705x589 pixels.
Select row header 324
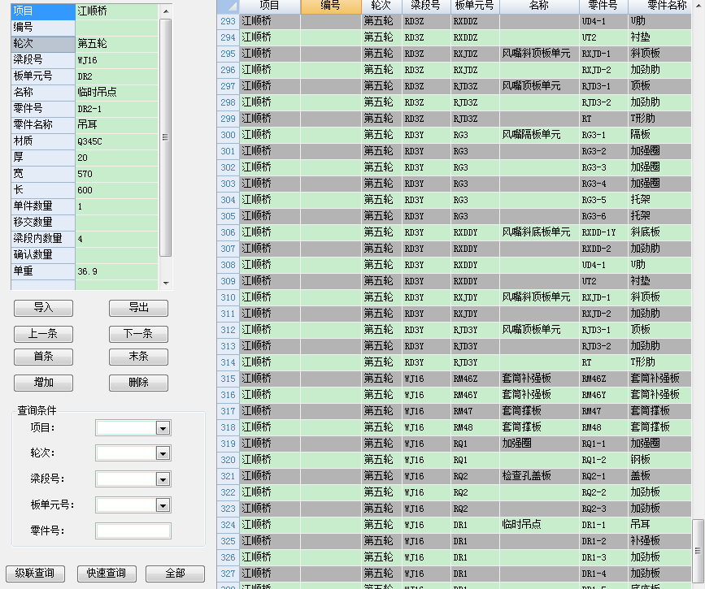pyautogui.click(x=228, y=525)
